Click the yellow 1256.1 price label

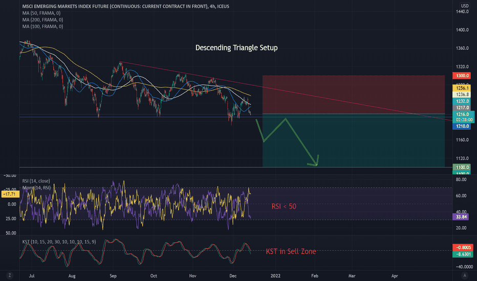462,88
